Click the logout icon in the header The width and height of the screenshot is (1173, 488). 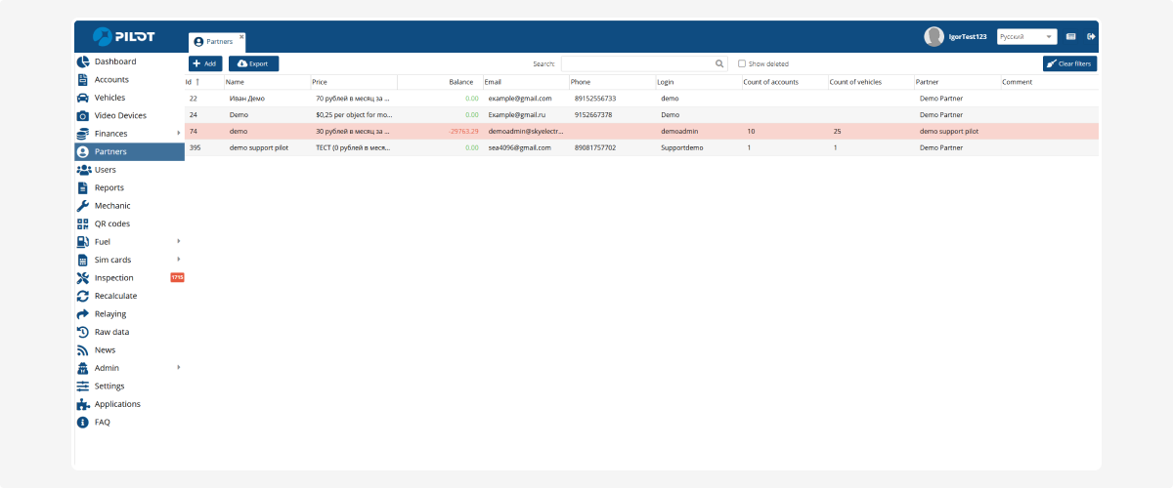click(1091, 36)
